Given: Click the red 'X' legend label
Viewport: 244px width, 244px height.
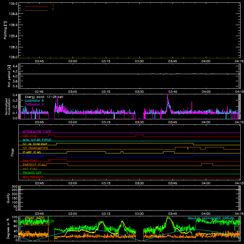Looking at the screenshot, I should point(53,5).
